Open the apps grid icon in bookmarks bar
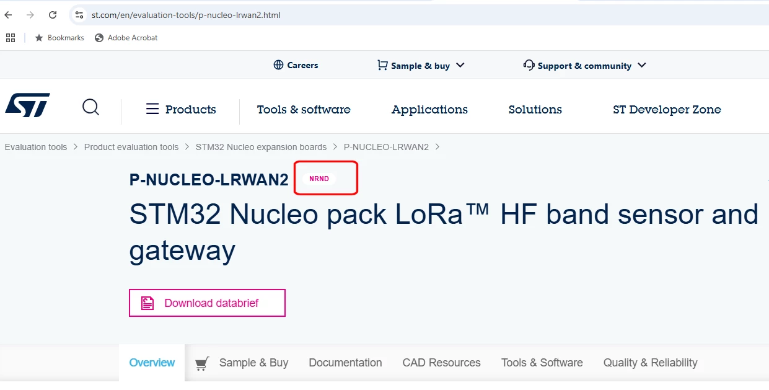The width and height of the screenshot is (769, 390). pyautogui.click(x=11, y=38)
